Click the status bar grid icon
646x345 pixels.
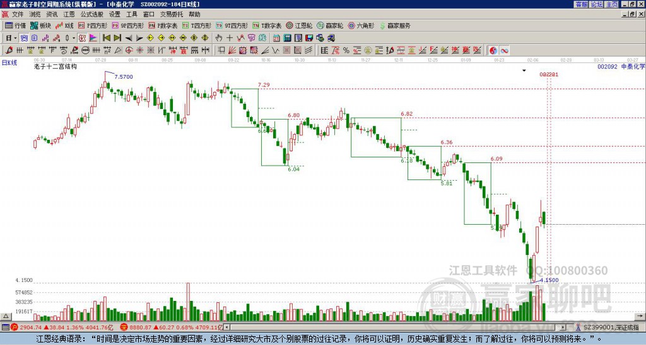pyautogui.click(x=5, y=327)
